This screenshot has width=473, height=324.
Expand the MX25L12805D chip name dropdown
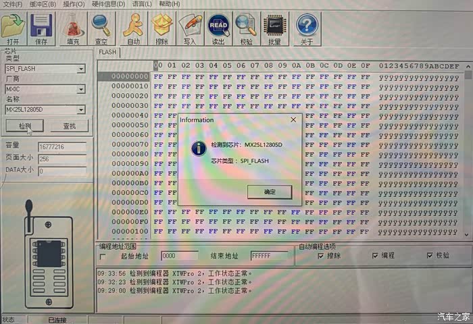[x=81, y=110]
